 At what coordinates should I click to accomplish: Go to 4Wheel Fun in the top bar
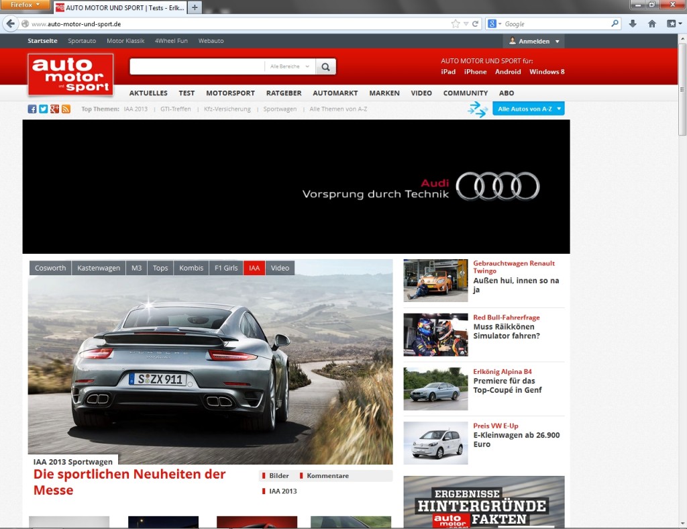(x=171, y=41)
